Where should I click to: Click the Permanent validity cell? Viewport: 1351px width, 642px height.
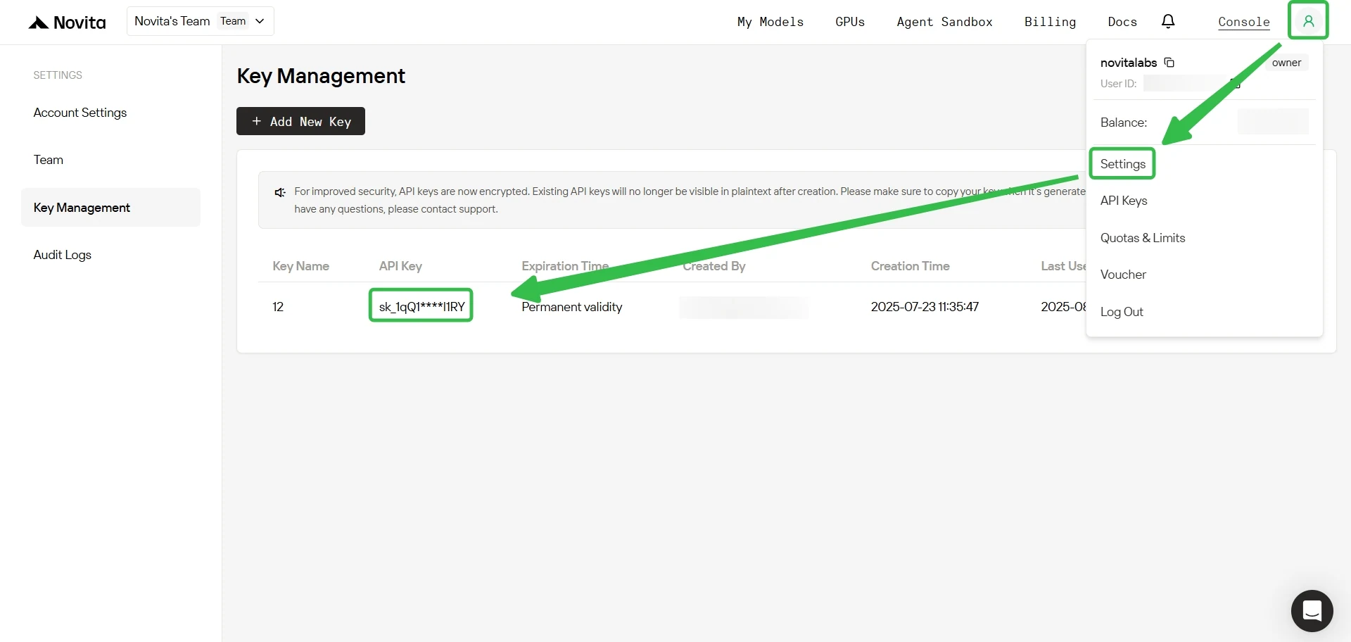tap(572, 307)
